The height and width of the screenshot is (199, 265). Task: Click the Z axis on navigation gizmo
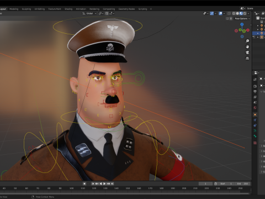[x=242, y=24]
